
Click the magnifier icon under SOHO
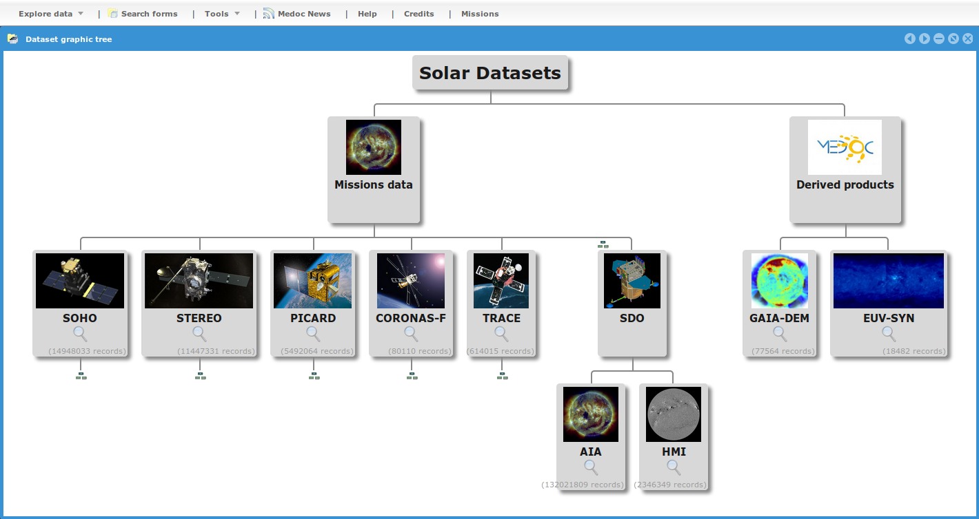pos(81,334)
